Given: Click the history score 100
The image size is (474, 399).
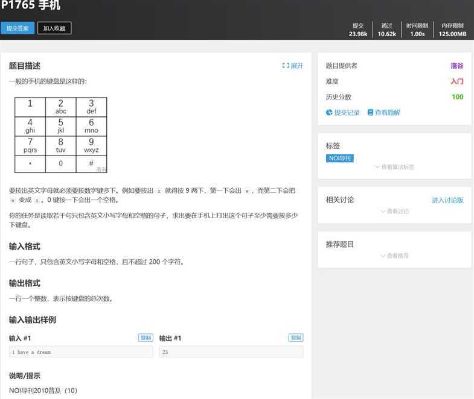Looking at the screenshot, I should (x=457, y=97).
